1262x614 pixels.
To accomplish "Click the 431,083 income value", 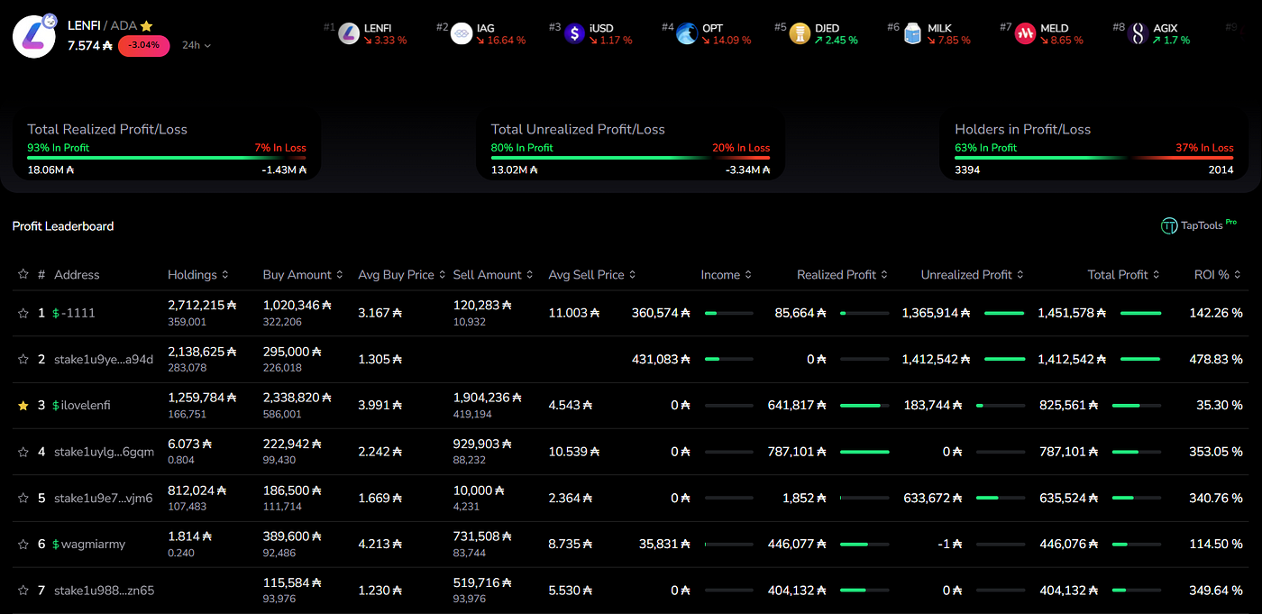I will pos(661,359).
